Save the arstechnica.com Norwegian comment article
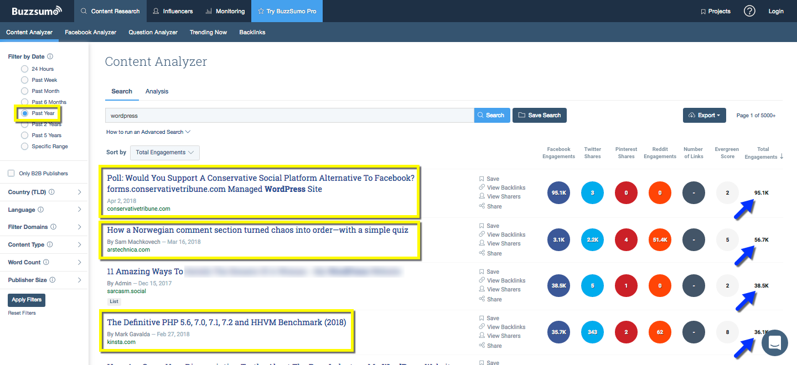The height and width of the screenshot is (365, 797). [489, 226]
